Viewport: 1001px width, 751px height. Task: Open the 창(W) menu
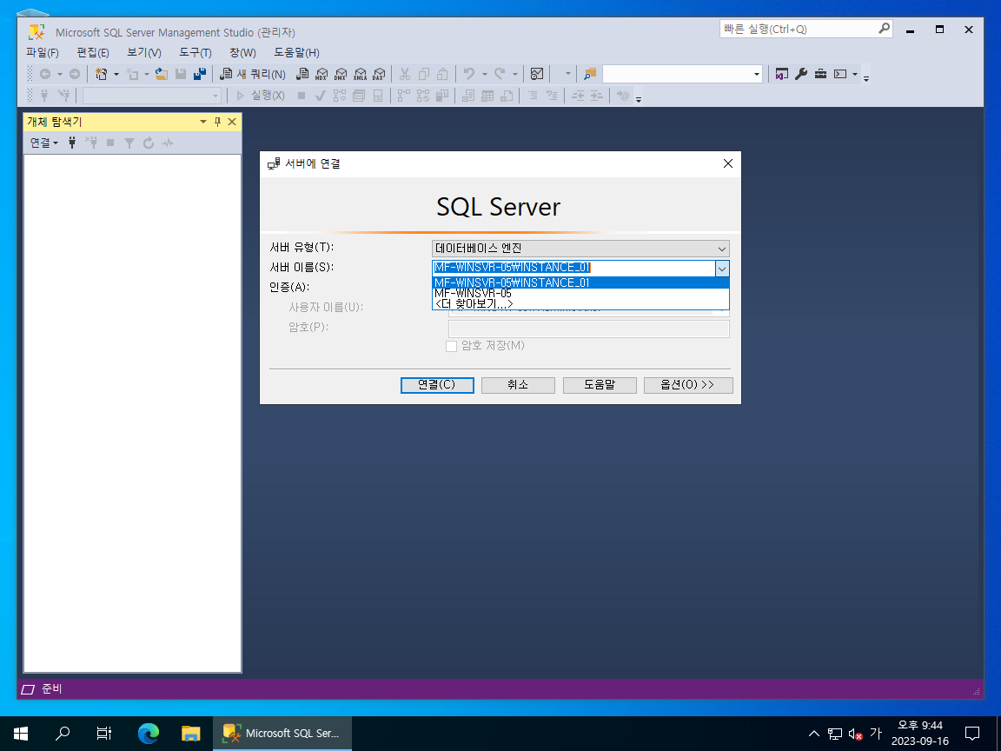(x=242, y=52)
